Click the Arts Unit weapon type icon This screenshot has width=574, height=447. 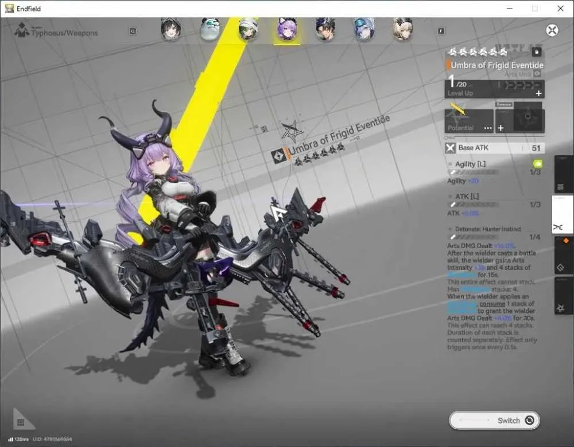point(537,73)
